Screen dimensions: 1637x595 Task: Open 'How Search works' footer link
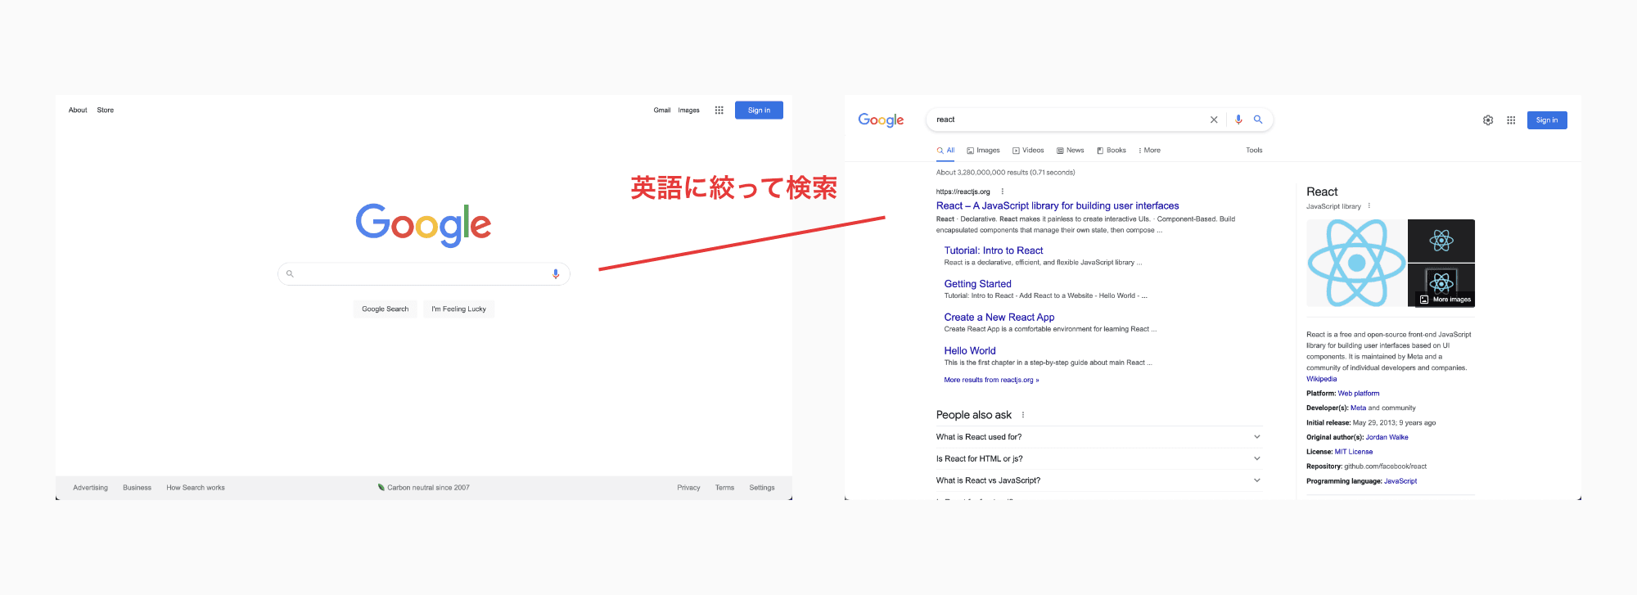(x=196, y=488)
